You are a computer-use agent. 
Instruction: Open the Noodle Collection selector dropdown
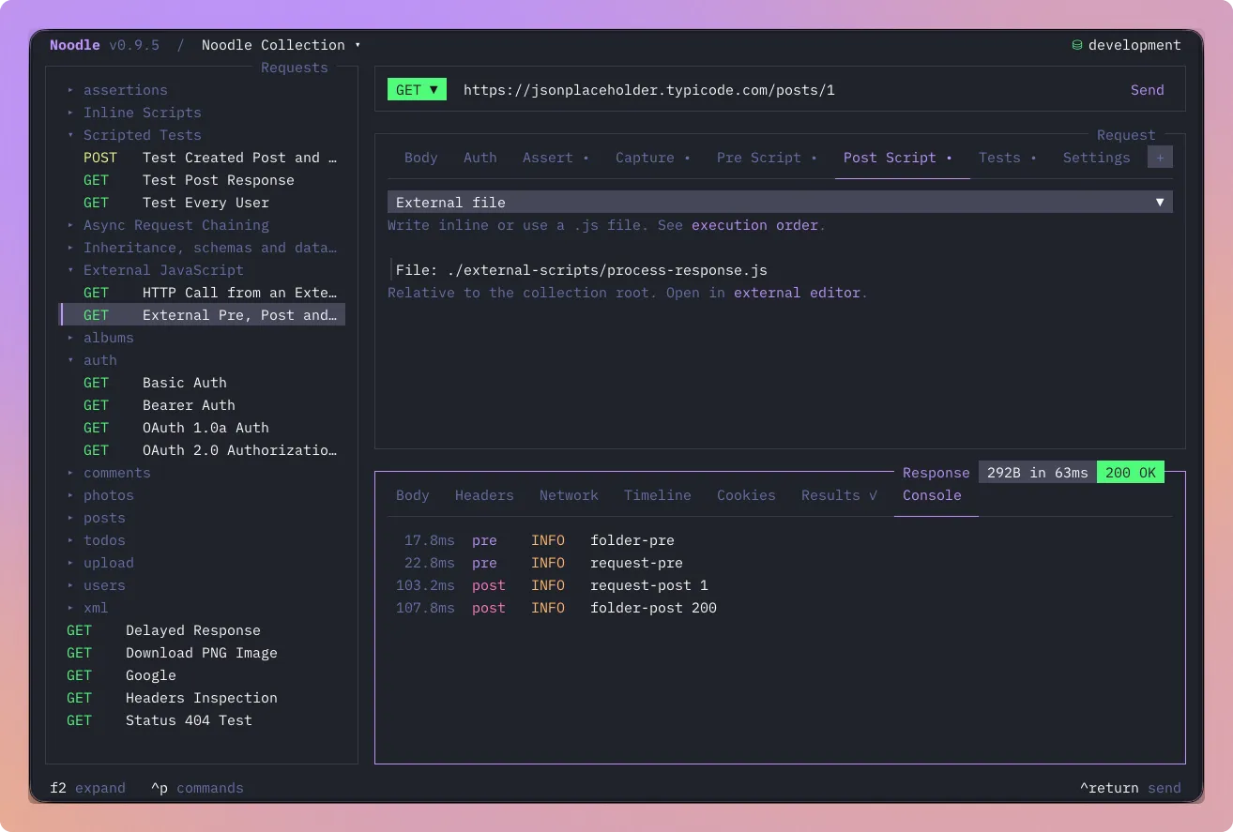click(x=281, y=45)
